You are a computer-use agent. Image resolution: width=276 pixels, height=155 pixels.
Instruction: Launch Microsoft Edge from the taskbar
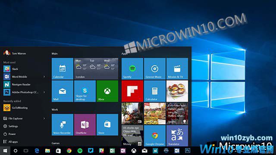[x=37, y=151]
